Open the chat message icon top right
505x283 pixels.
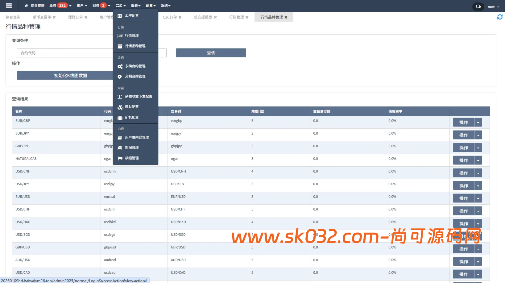pyautogui.click(x=478, y=6)
